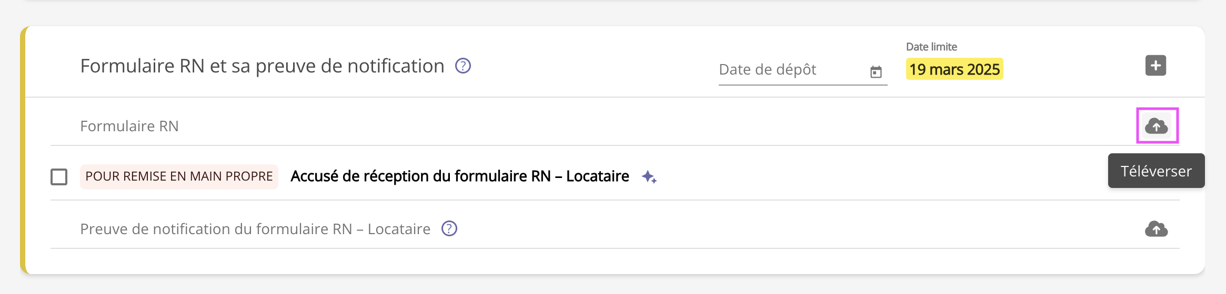Screen dimensions: 1226x294
Task: Open the calendar picker for Date de dépôt
Action: point(876,72)
